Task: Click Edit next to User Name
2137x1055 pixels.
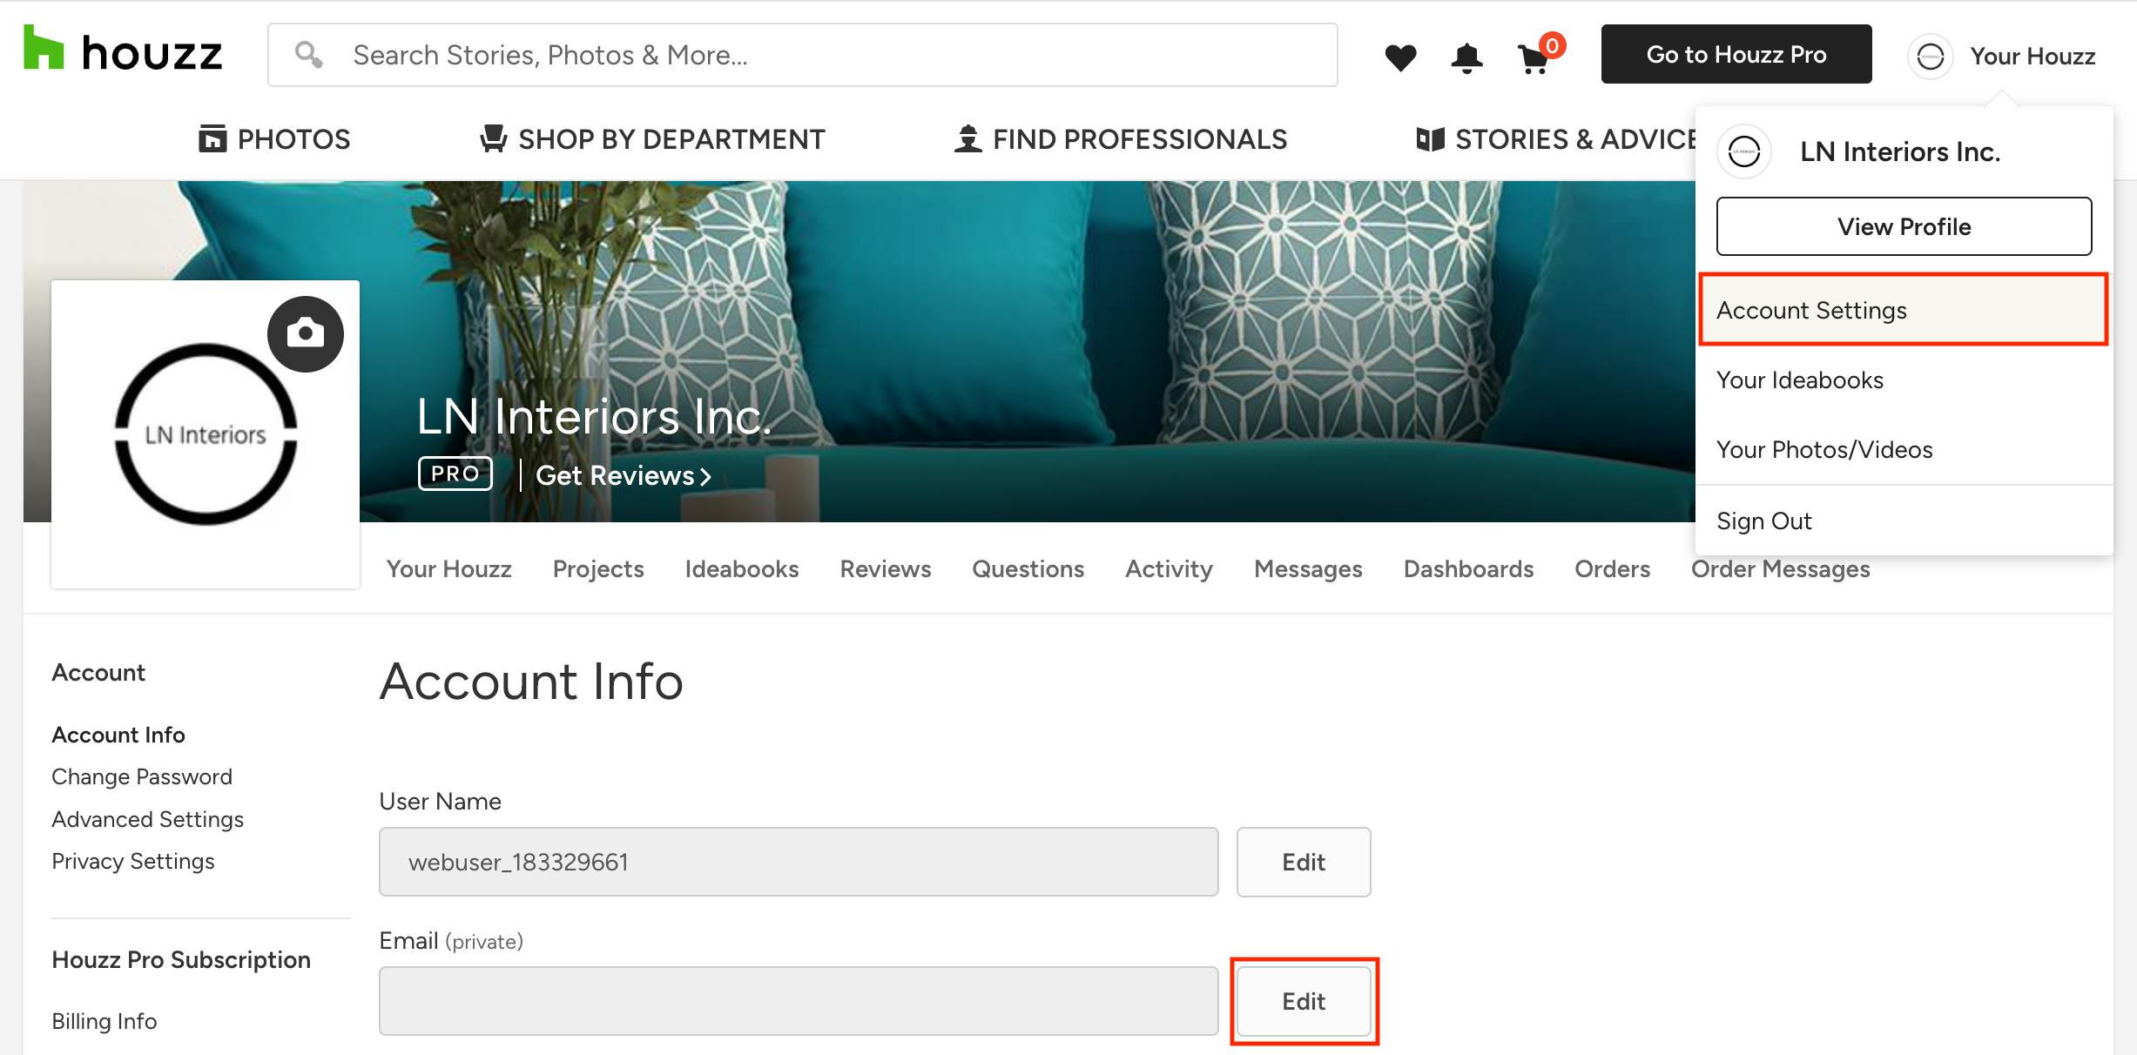Action: coord(1303,862)
